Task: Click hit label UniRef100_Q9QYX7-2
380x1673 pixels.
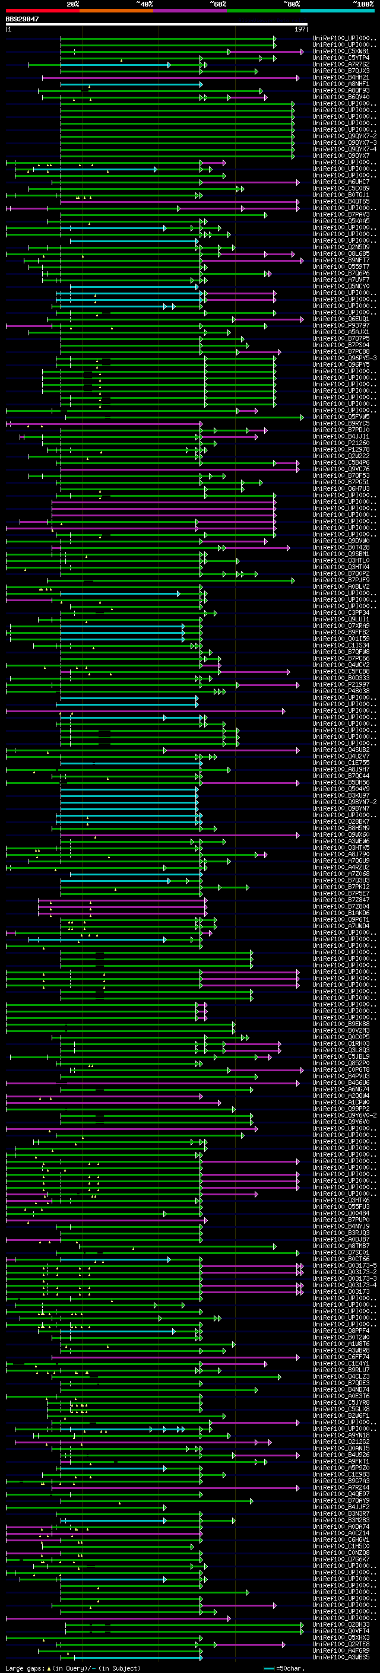Action: (x=344, y=136)
